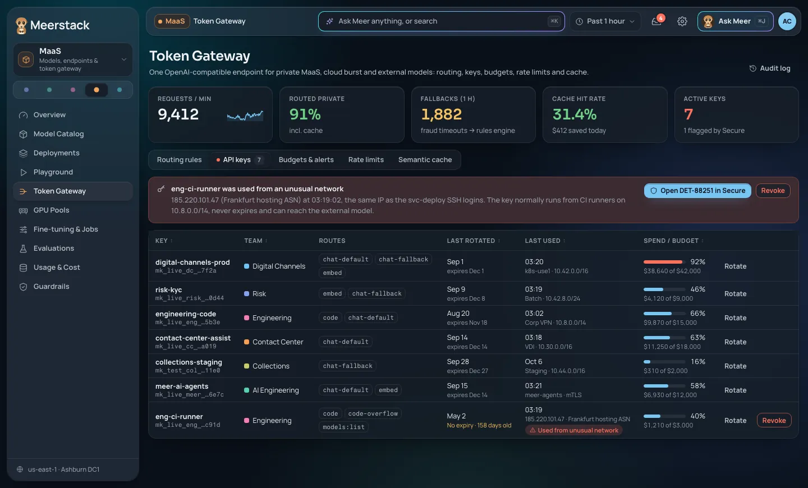Click the MaaS product box icon

click(26, 59)
